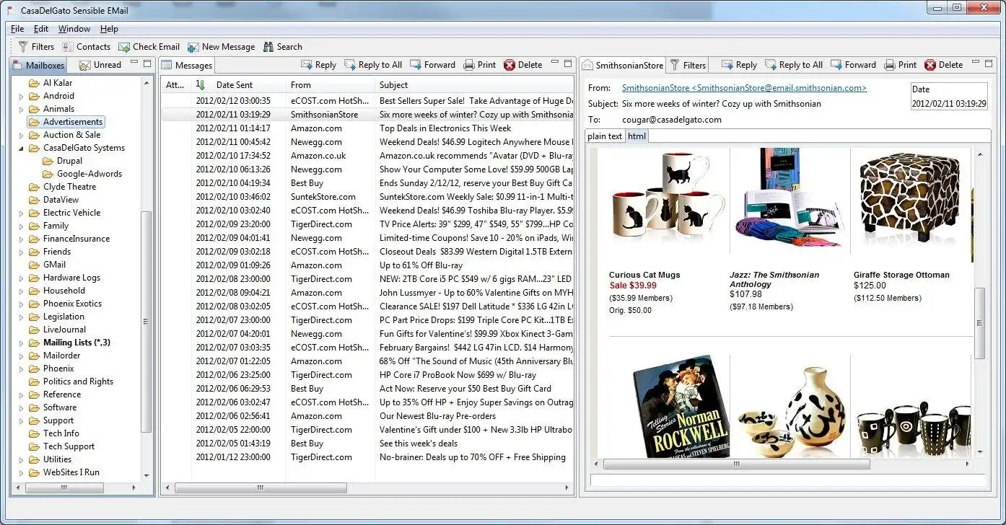Expand the Animals folder
The height and width of the screenshot is (525, 1006).
[x=22, y=109]
